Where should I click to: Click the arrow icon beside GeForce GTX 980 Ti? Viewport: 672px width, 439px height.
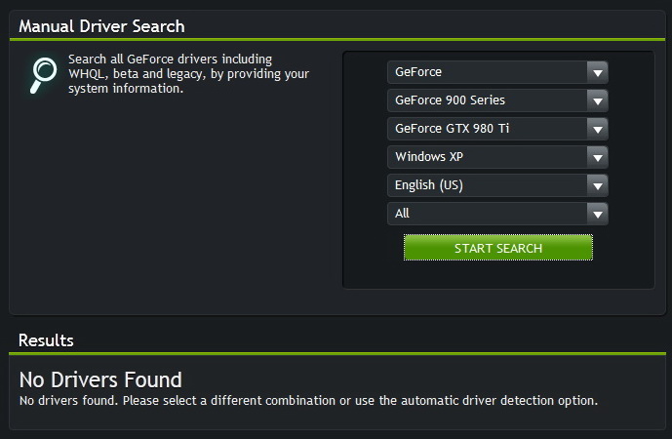[597, 129]
